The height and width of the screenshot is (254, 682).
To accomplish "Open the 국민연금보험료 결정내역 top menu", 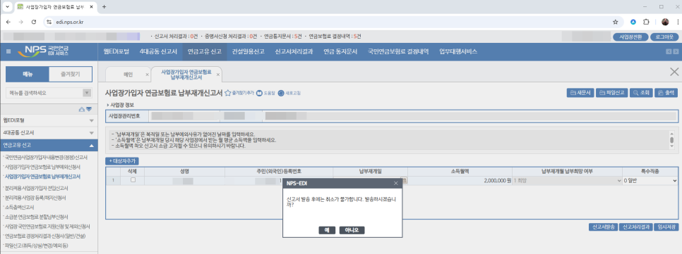I will point(398,51).
